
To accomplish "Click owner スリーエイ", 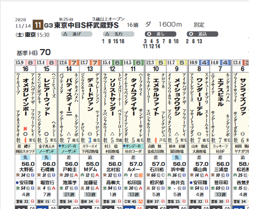I will coord(90,146).
